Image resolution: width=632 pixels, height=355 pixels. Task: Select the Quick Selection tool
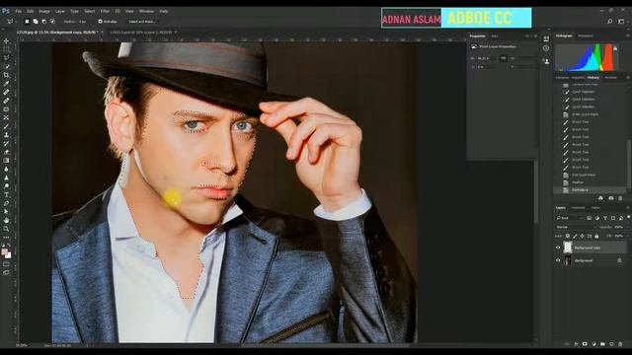tap(6, 66)
